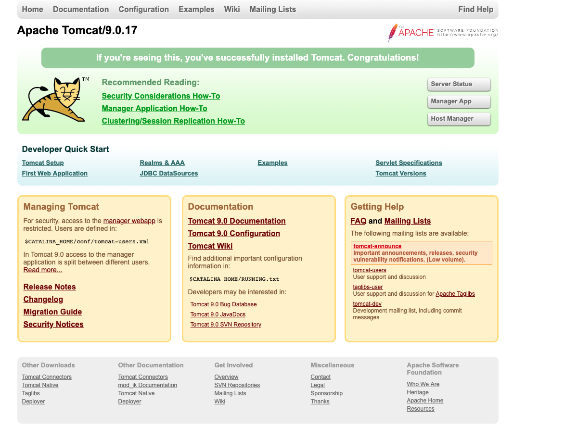577x427 pixels.
Task: Open Manager Application How-To link
Action: [154, 109]
